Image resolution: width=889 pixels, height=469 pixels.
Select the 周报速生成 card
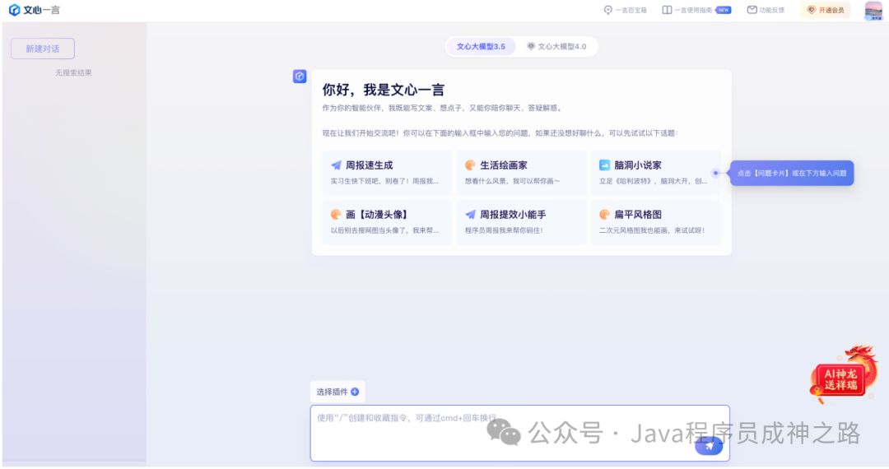point(387,172)
